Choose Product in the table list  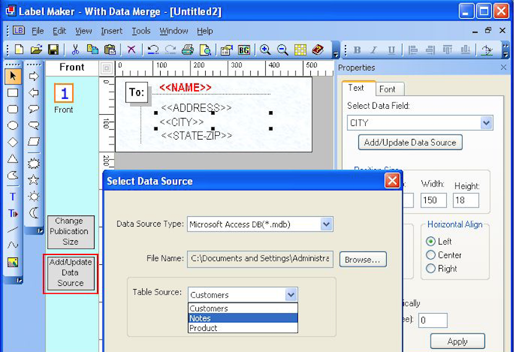[x=243, y=328]
